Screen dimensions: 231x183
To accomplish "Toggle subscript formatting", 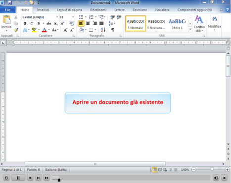I will [x=56, y=24].
